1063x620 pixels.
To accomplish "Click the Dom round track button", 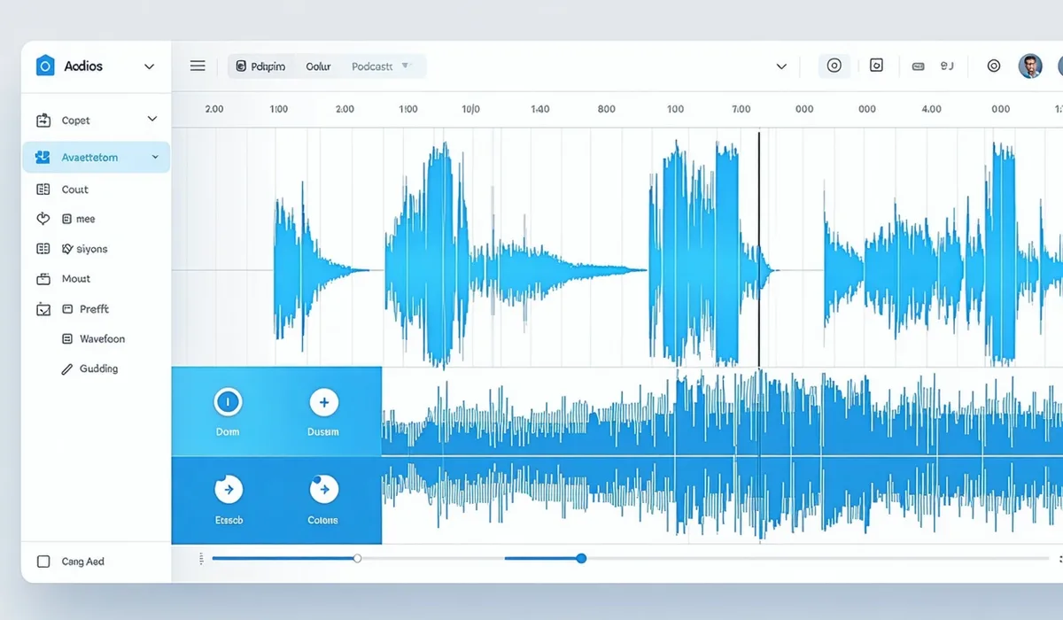I will point(228,403).
